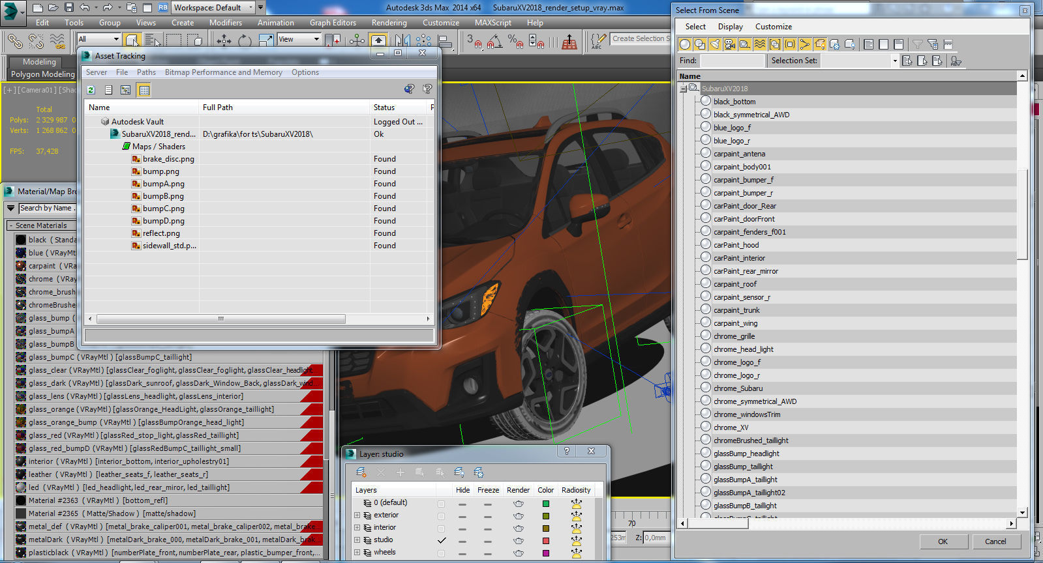This screenshot has width=1043, height=563.
Task: Open Selection Set dropdown in Select From Scene
Action: click(894, 61)
